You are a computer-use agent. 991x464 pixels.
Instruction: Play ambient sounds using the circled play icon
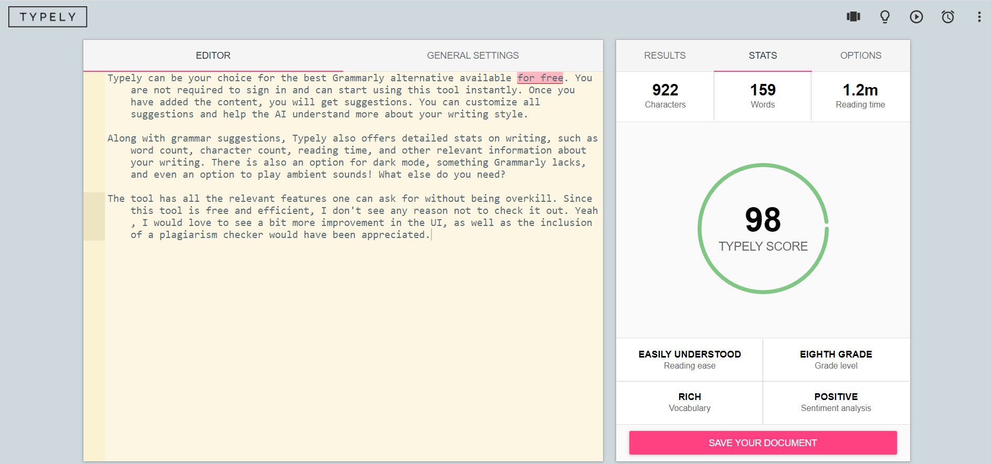(916, 17)
